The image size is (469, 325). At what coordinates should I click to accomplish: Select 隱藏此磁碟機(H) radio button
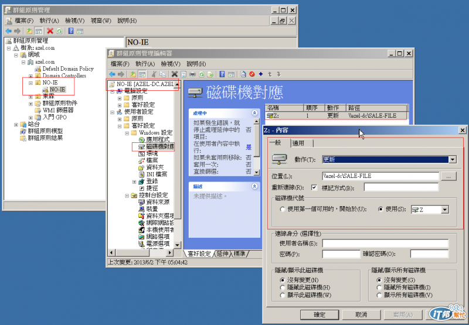tap(283, 288)
